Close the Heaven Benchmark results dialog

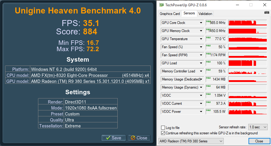point(139,138)
